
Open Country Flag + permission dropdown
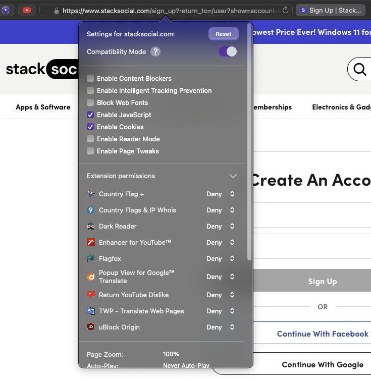click(x=221, y=194)
